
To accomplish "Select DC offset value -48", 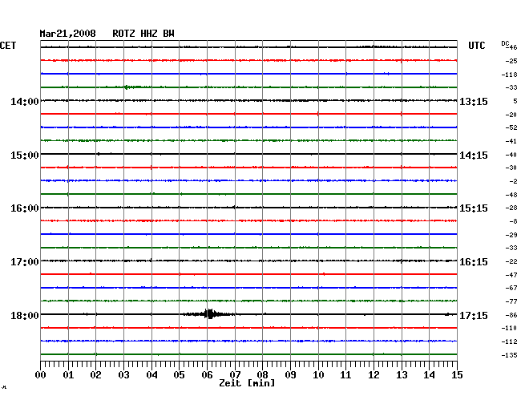I will (511, 195).
